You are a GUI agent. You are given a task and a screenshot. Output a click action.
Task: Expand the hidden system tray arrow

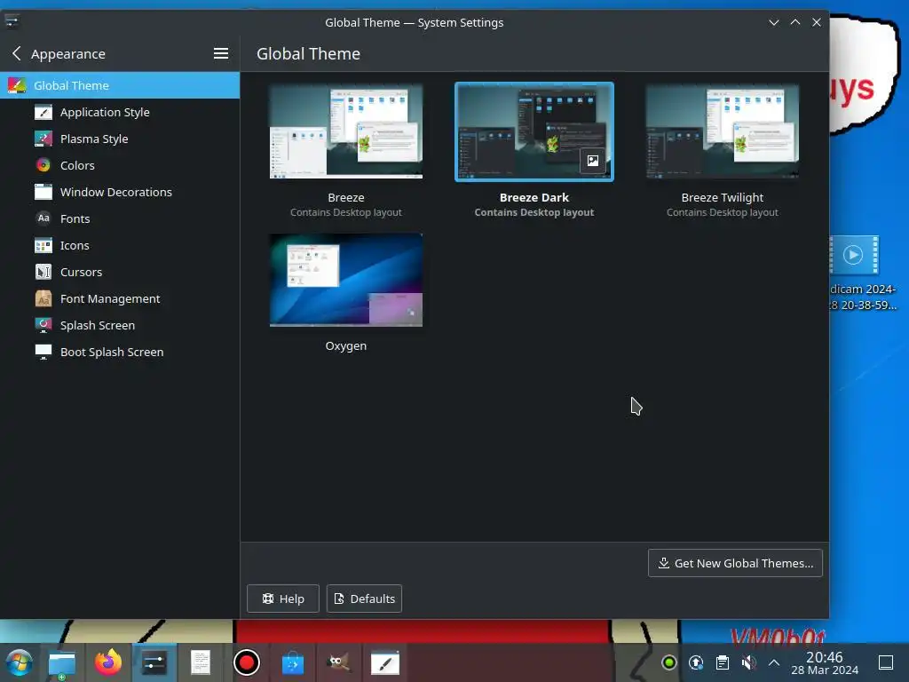774,662
